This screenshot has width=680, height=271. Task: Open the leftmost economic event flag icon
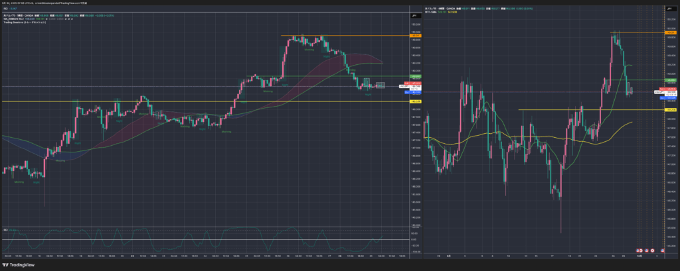638,250
